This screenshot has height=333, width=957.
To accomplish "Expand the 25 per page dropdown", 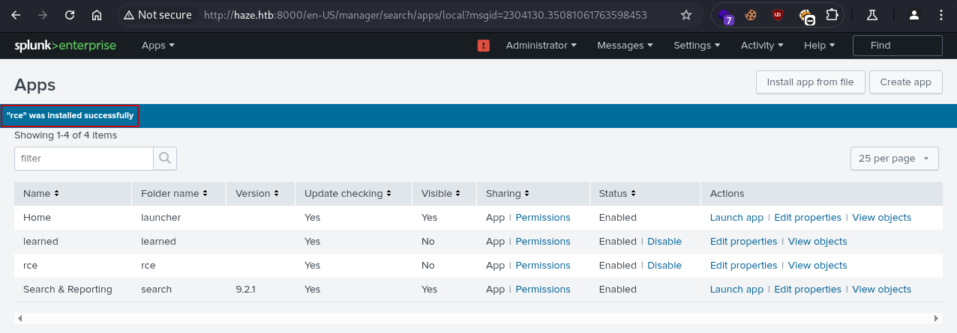I will point(894,159).
